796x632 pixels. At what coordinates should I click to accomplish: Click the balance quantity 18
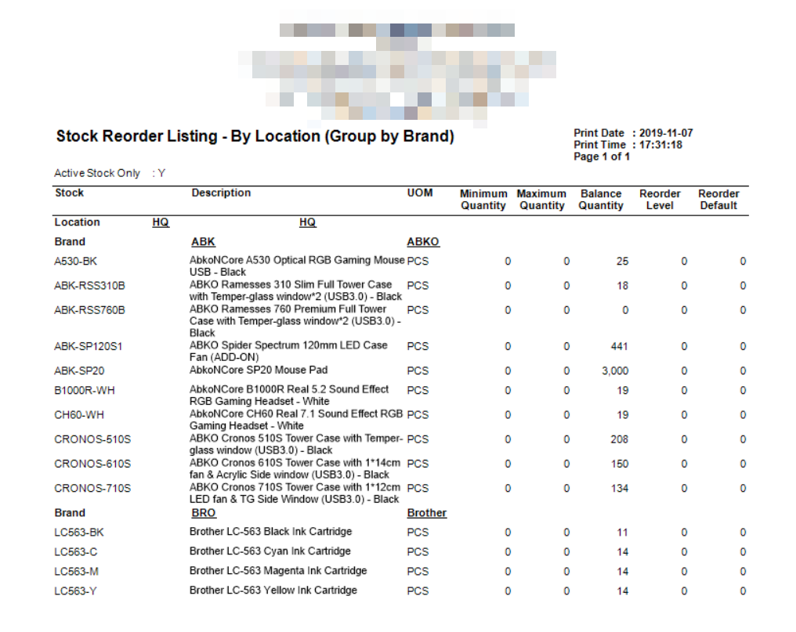622,286
